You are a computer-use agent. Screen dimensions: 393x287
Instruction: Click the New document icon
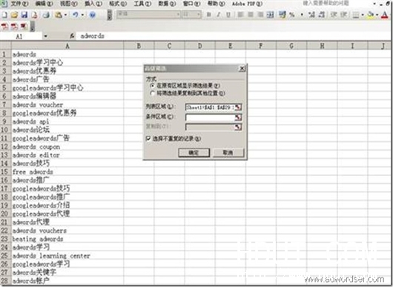pos(4,15)
